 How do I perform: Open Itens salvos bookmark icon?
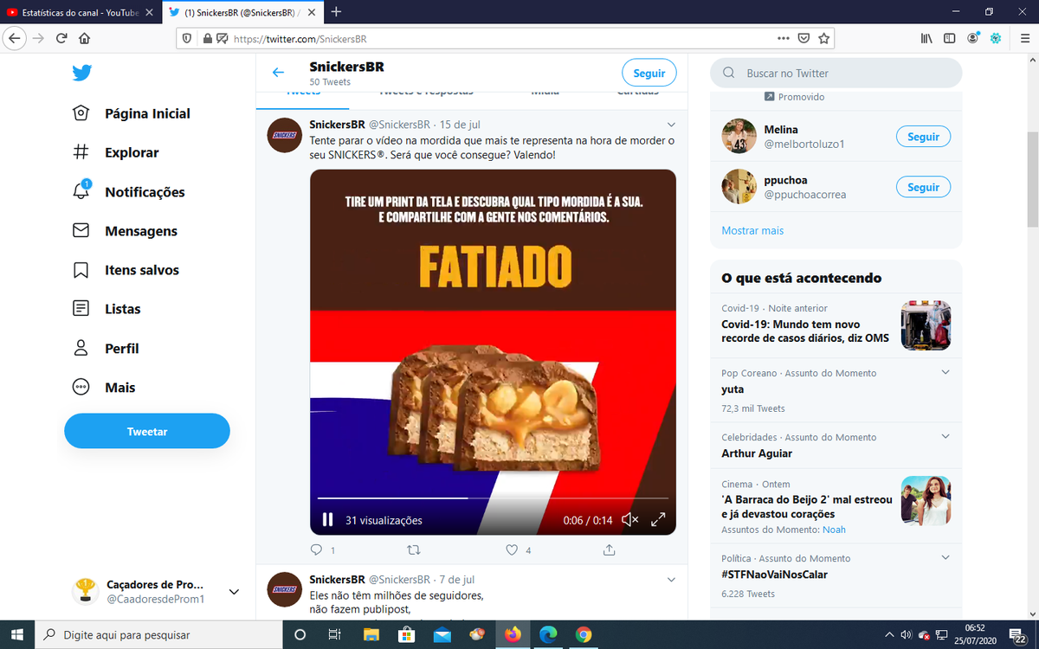81,270
